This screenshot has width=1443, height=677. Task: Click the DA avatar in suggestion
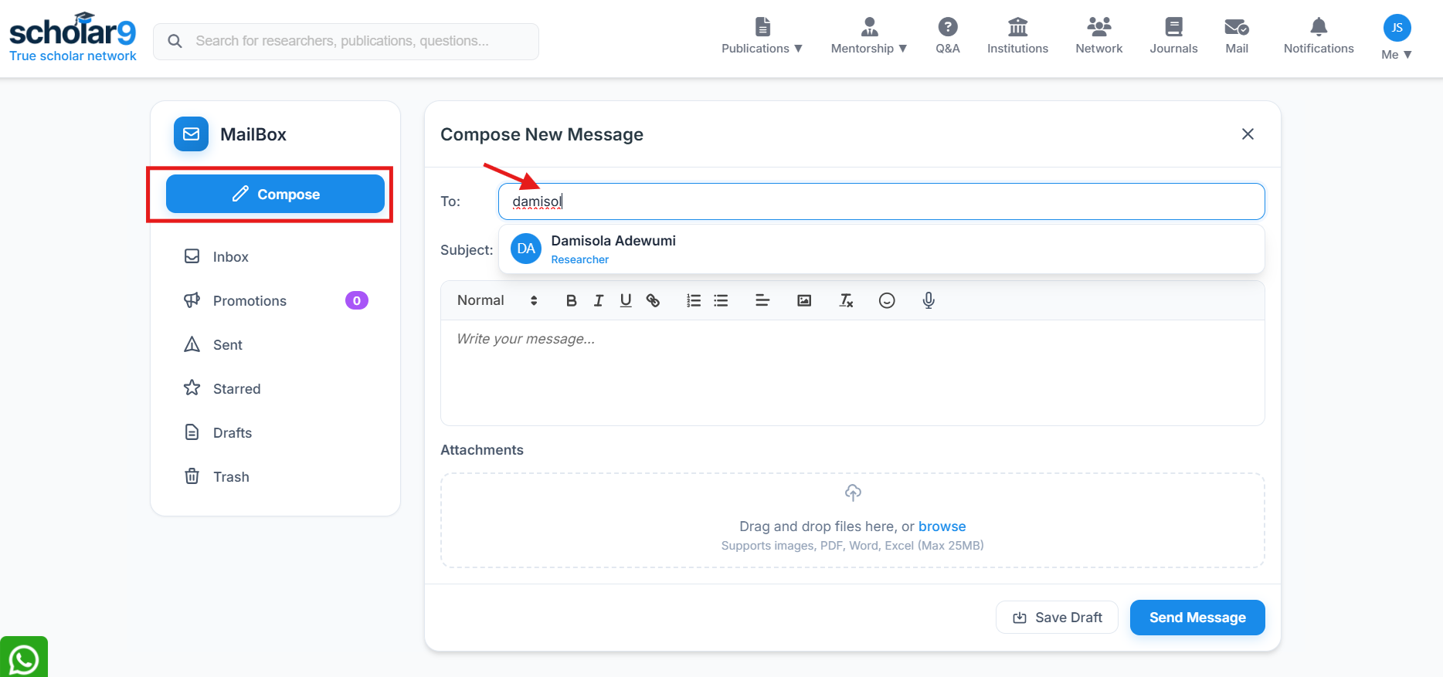(526, 249)
